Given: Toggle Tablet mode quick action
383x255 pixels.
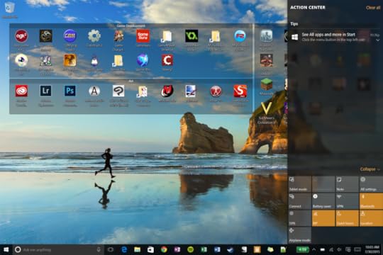Looking at the screenshot, I should (x=299, y=183).
